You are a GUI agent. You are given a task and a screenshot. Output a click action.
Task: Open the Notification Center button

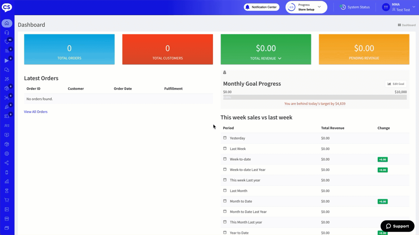tap(261, 7)
